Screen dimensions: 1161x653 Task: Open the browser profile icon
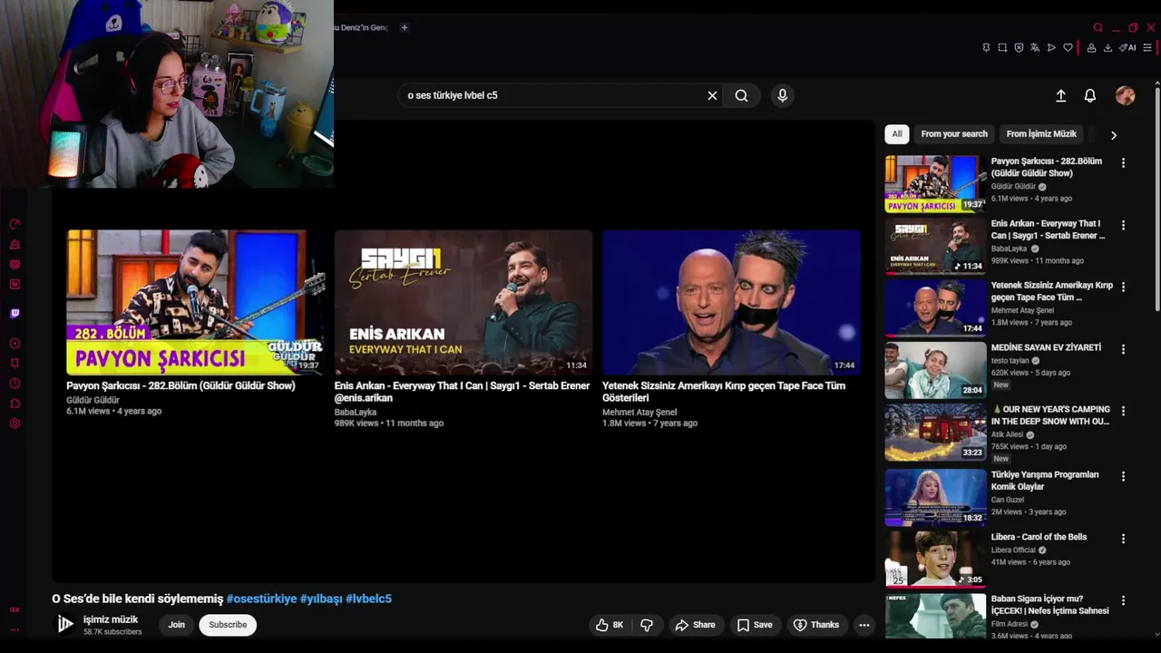point(1091,48)
